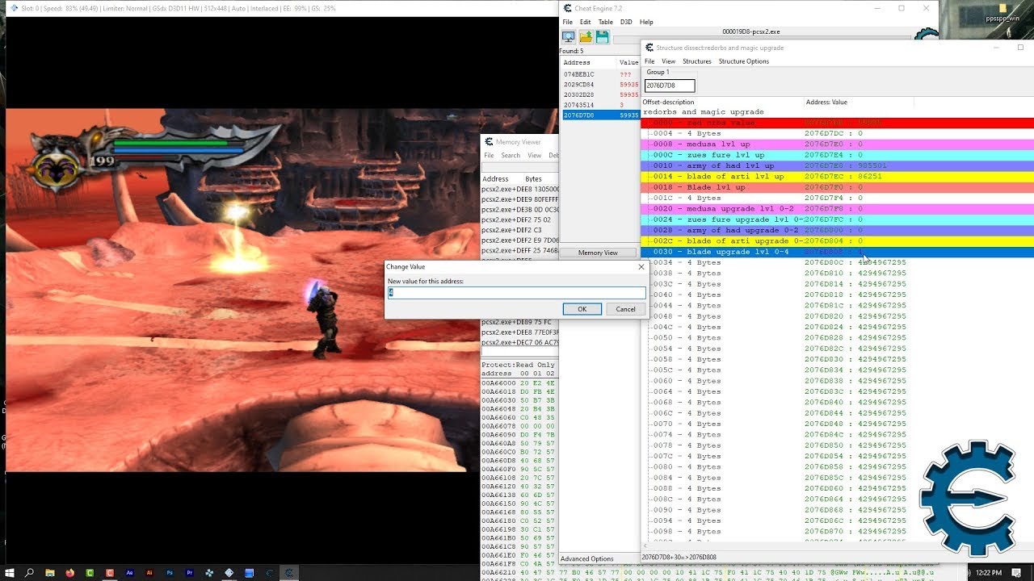1034x581 pixels.
Task: Open Adobe After Effects from the taskbar
Action: 130,573
